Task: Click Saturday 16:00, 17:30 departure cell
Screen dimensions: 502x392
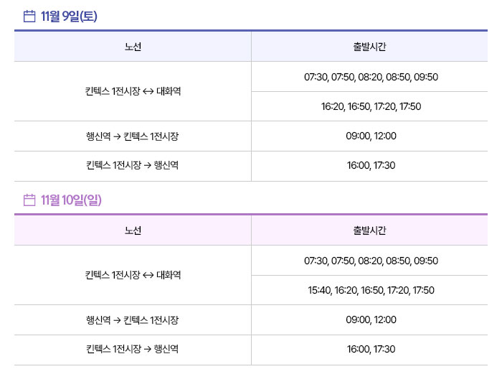Action: coord(371,165)
